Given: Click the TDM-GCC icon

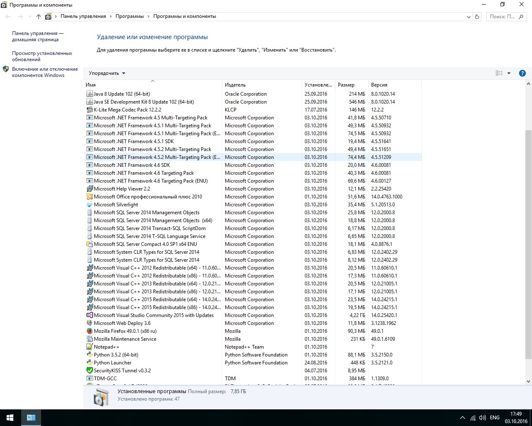Looking at the screenshot, I should pos(89,379).
